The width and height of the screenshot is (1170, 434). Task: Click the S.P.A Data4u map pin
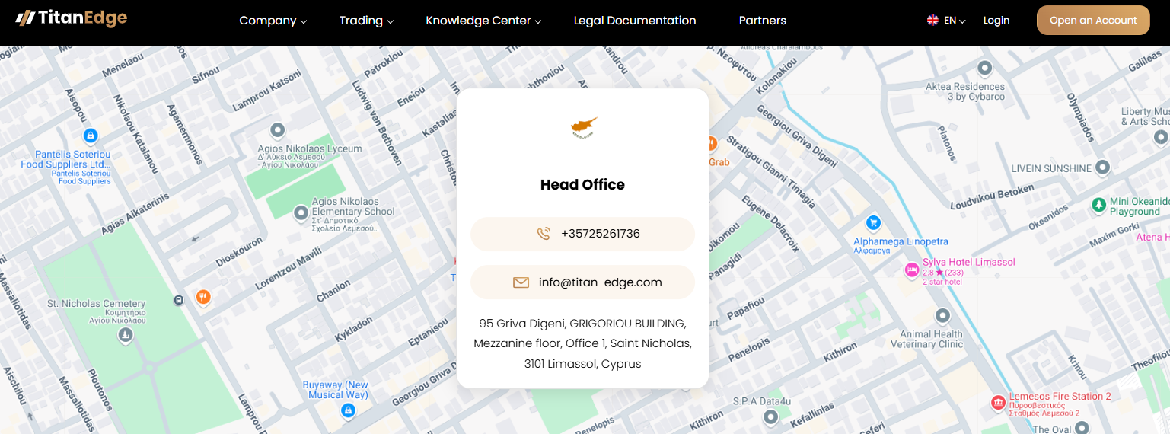click(x=770, y=417)
